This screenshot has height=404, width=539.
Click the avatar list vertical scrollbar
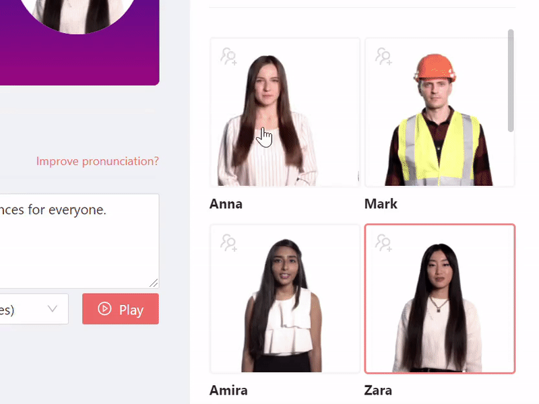coord(511,80)
